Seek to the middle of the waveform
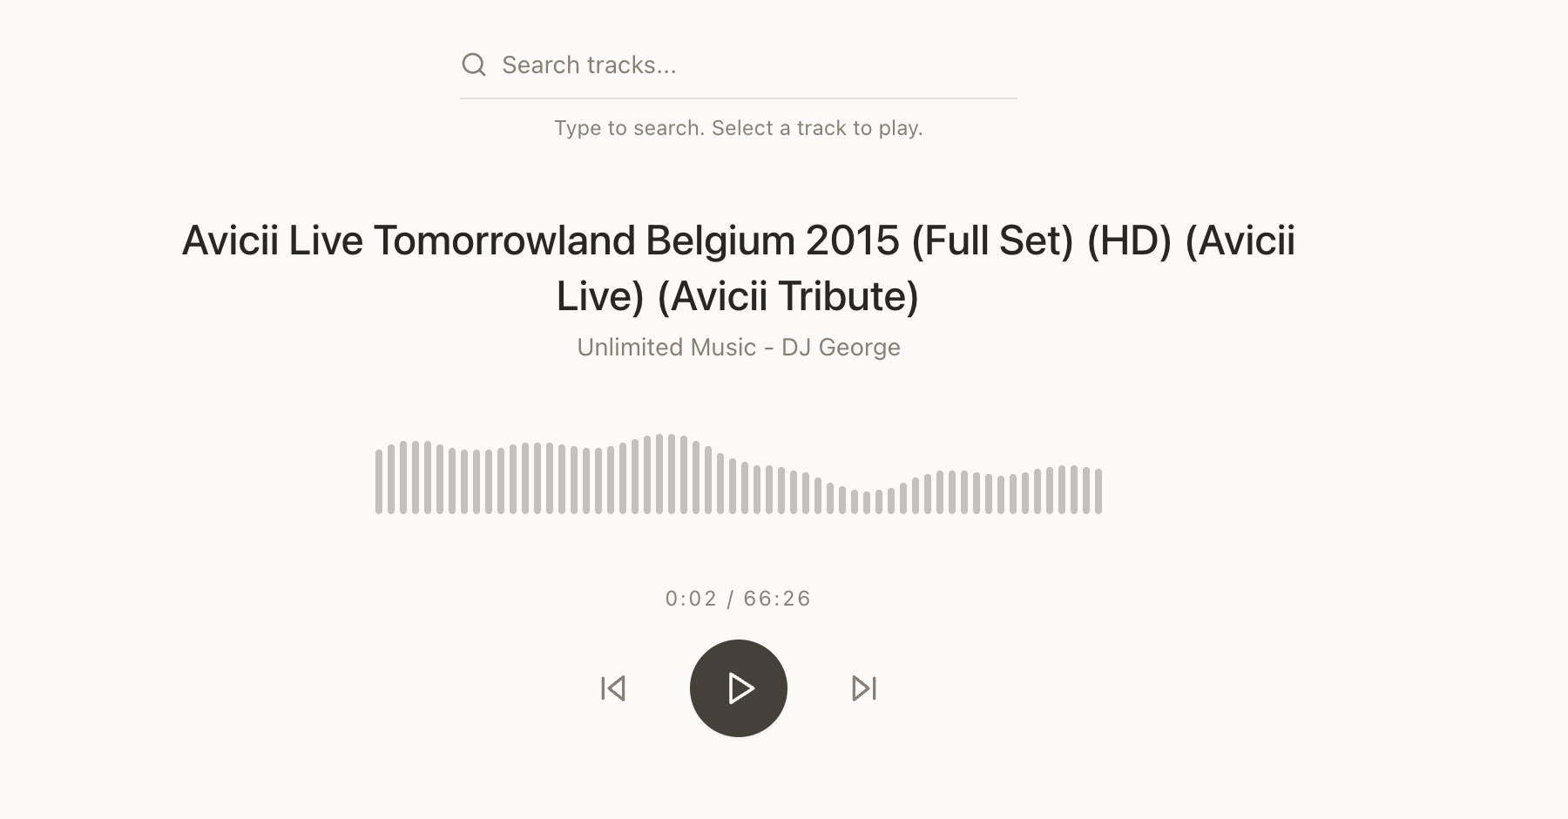 [739, 475]
